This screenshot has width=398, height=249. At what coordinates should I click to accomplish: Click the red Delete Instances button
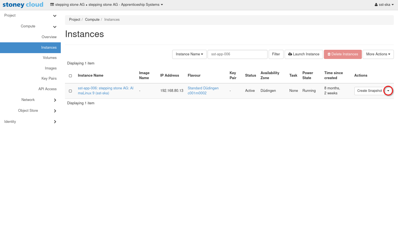(342, 54)
